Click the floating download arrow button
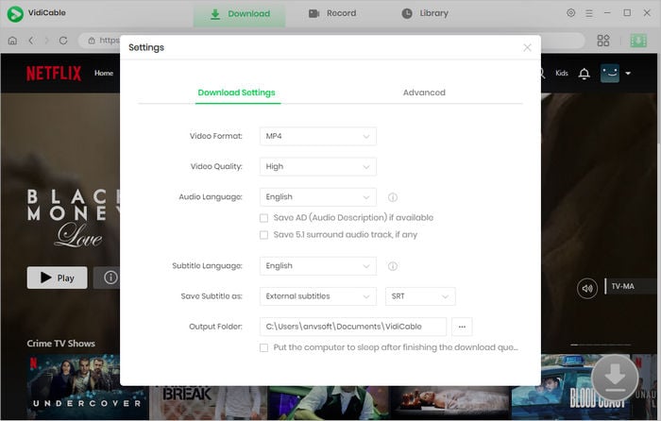 [x=615, y=378]
